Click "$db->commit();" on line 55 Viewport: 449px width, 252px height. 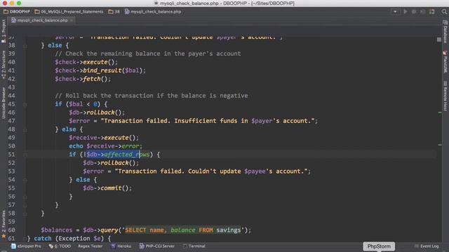107,188
